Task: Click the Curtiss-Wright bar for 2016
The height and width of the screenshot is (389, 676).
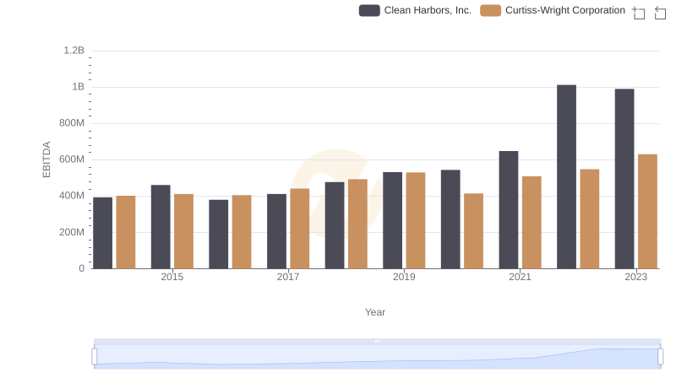Action: click(242, 232)
